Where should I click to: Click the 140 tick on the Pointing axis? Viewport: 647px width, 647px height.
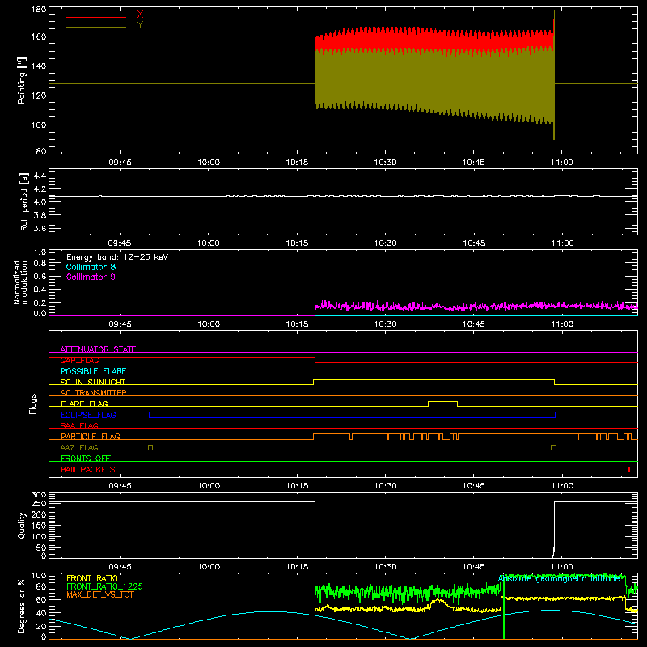tap(39, 66)
